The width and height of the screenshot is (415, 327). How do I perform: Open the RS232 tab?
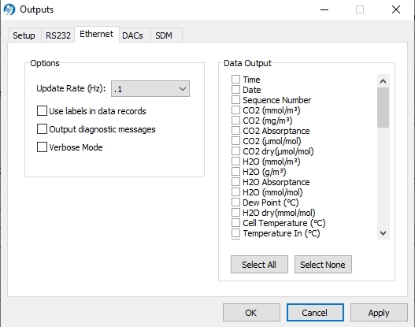click(x=58, y=35)
